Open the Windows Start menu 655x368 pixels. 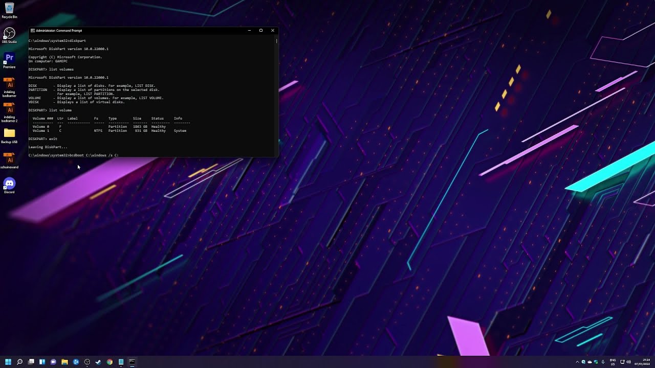(x=8, y=362)
